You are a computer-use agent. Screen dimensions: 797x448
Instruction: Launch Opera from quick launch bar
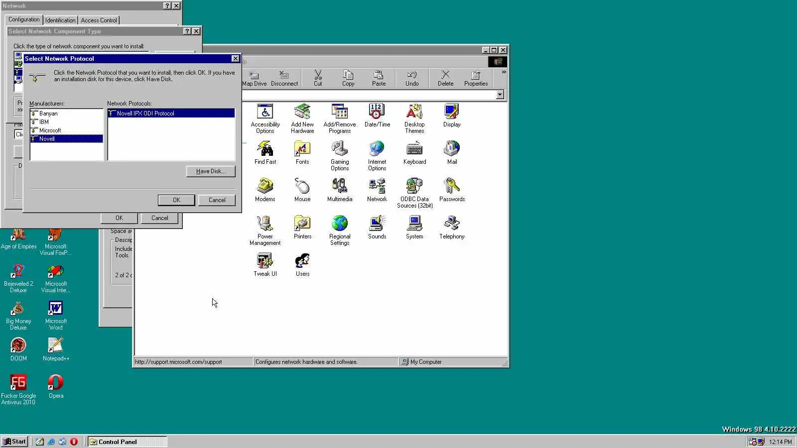coord(74,442)
